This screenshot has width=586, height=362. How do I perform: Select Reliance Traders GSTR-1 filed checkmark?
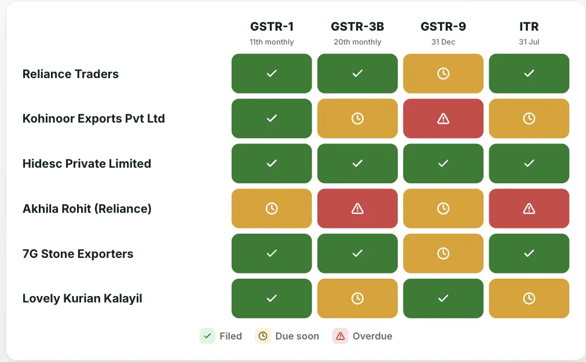pos(272,73)
